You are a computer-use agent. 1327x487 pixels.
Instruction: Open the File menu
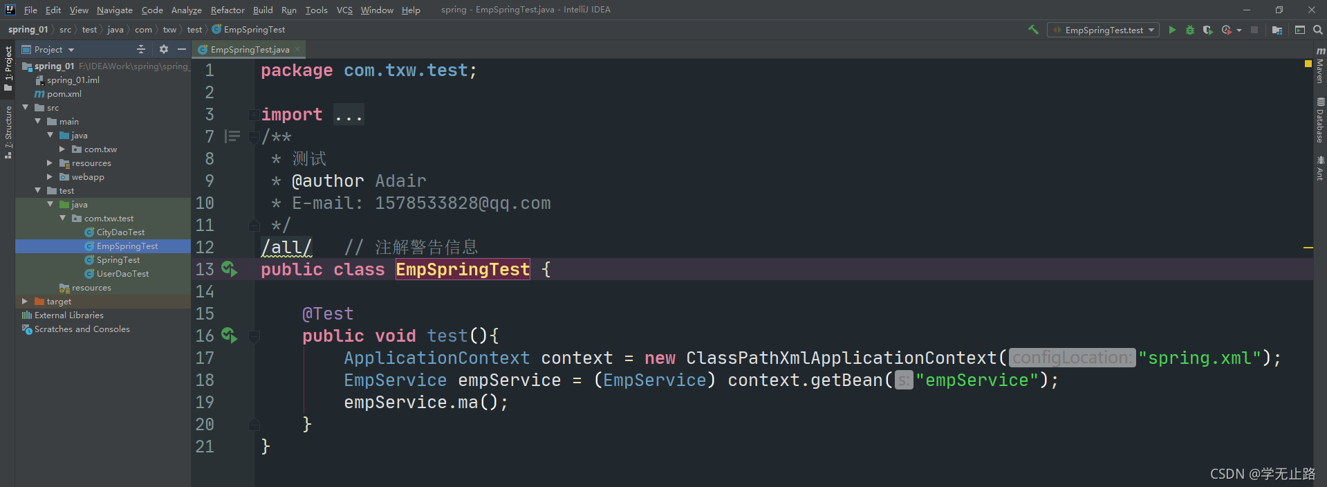click(30, 10)
